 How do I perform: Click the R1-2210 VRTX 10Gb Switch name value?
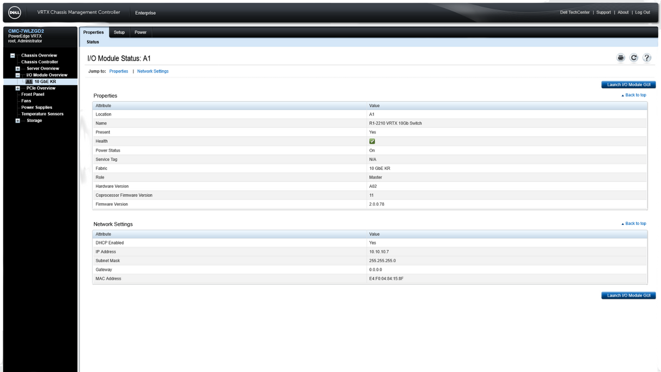point(395,124)
